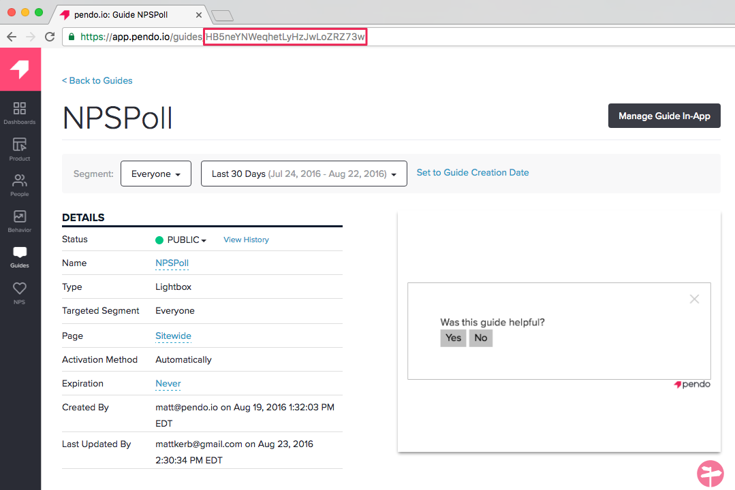Image resolution: width=735 pixels, height=490 pixels.
Task: Close the pendo.io browser tab
Action: (x=199, y=15)
